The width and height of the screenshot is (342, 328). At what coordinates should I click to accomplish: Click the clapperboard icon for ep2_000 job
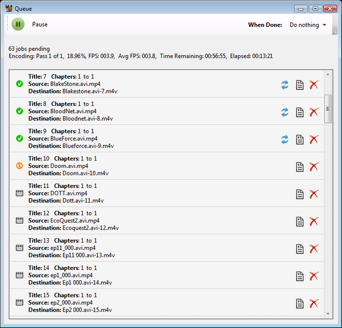(19, 302)
